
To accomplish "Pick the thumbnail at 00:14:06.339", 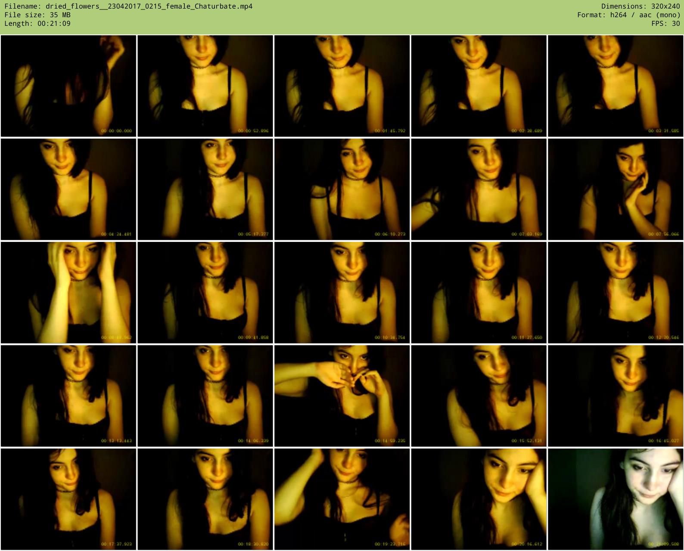I will (205, 396).
